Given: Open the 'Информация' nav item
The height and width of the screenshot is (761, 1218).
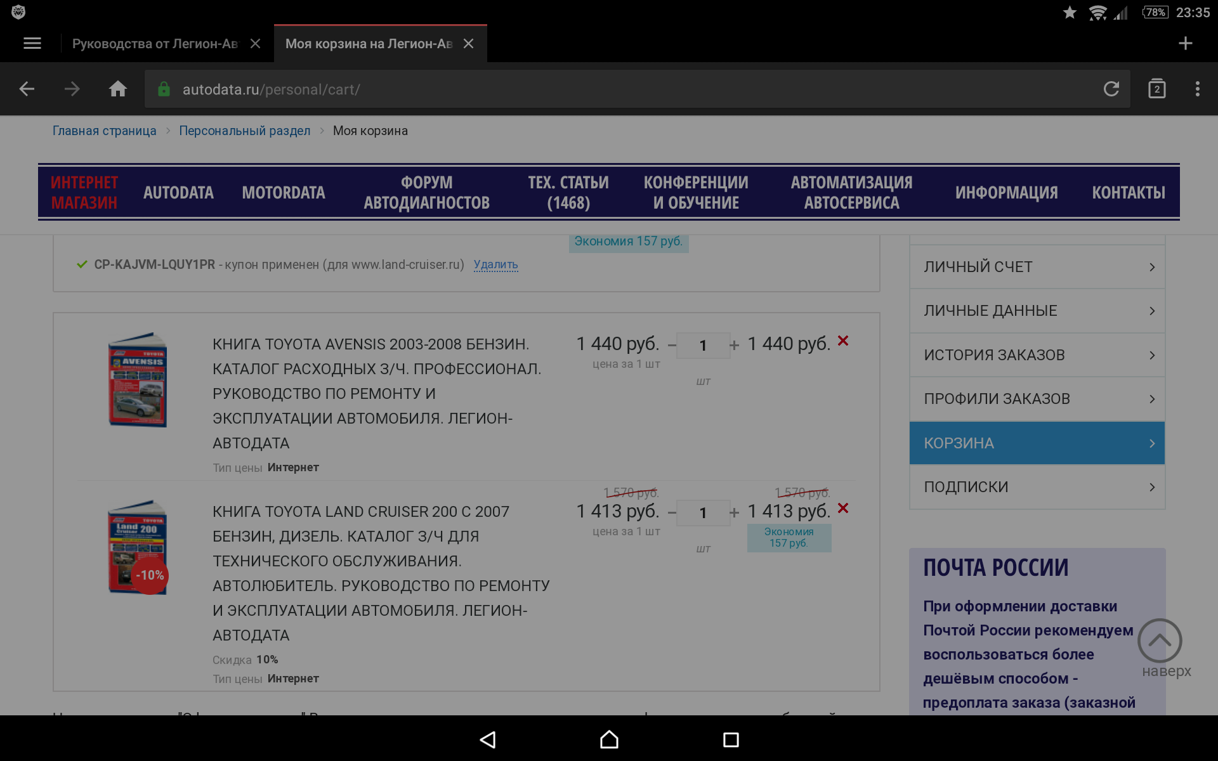Looking at the screenshot, I should [1007, 192].
